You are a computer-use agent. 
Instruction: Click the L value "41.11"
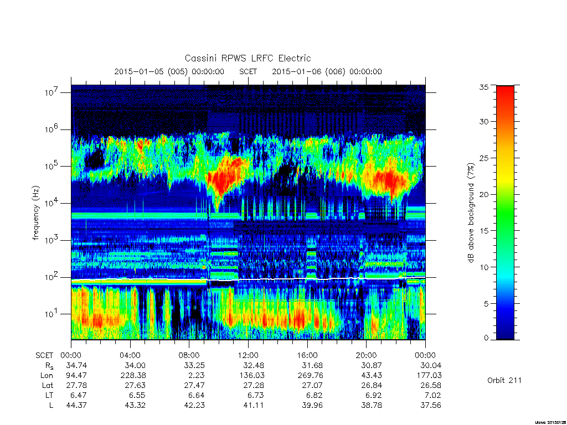(x=254, y=405)
